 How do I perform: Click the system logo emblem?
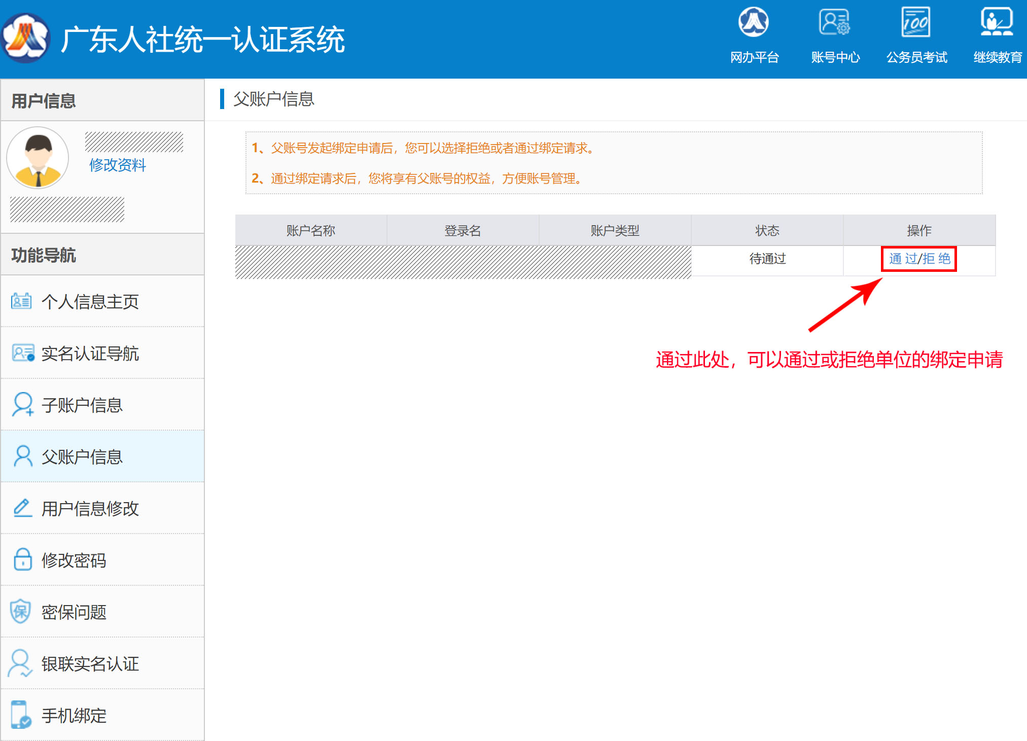25,39
